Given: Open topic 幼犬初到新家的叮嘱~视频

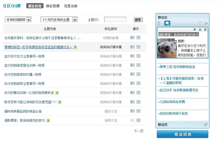Looking at the screenshot, I should click(23, 74).
